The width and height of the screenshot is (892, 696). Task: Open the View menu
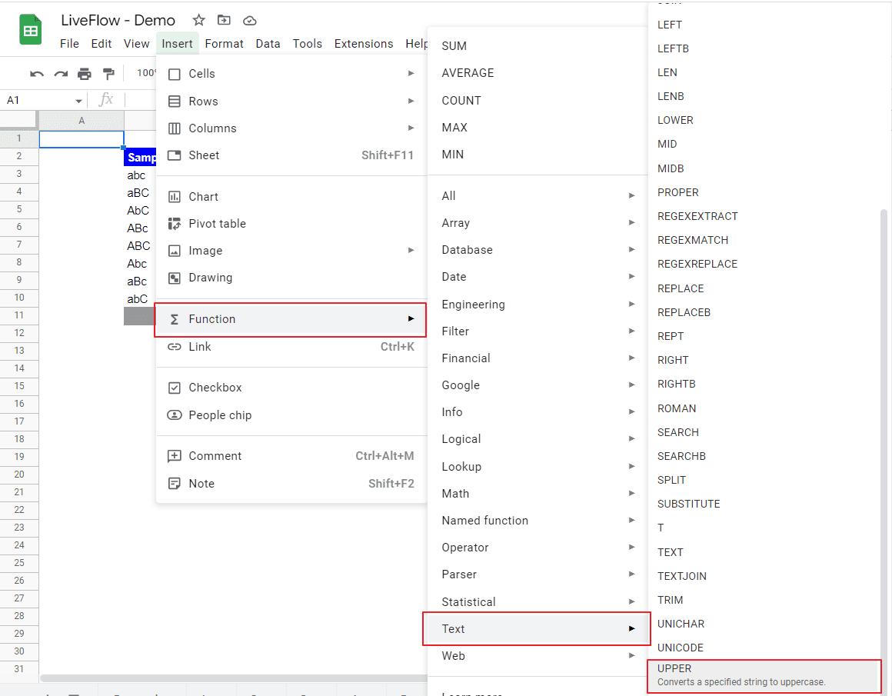(x=137, y=44)
